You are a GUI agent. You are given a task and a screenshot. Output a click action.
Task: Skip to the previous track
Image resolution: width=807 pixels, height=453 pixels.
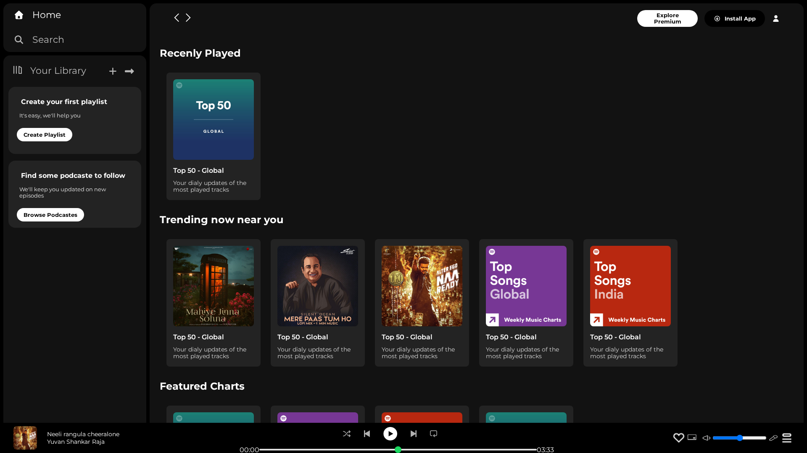click(x=367, y=434)
